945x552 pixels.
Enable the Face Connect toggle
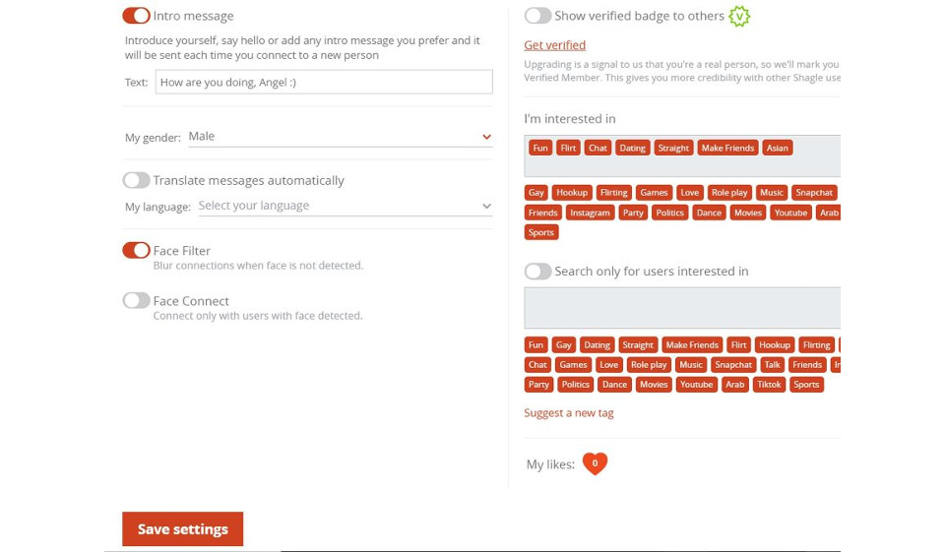click(x=136, y=301)
